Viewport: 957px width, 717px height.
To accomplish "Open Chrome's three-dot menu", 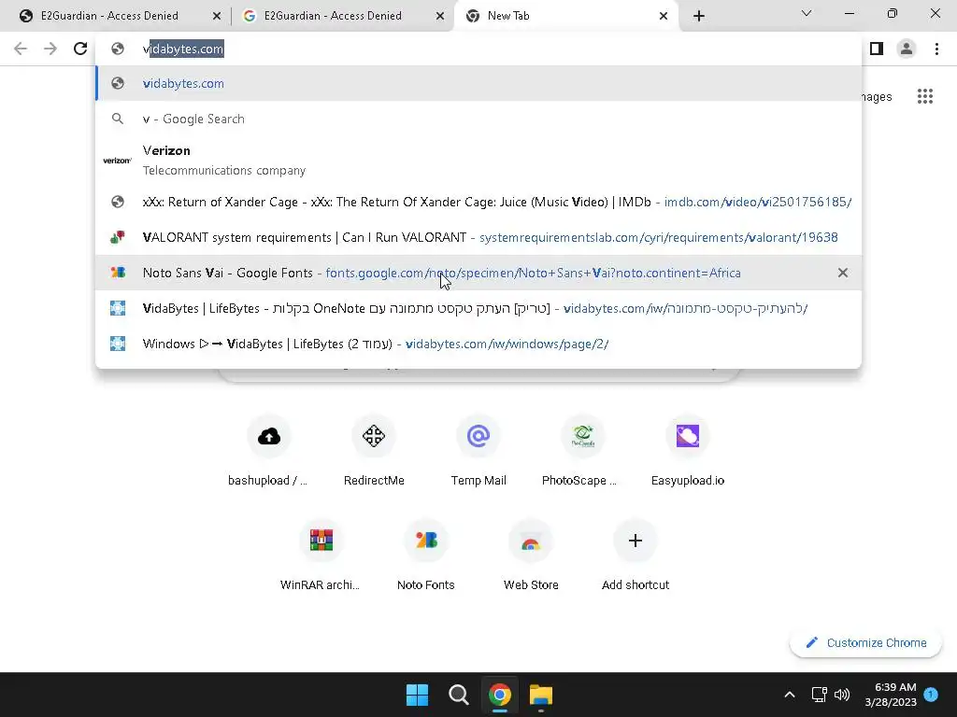I will pyautogui.click(x=936, y=49).
